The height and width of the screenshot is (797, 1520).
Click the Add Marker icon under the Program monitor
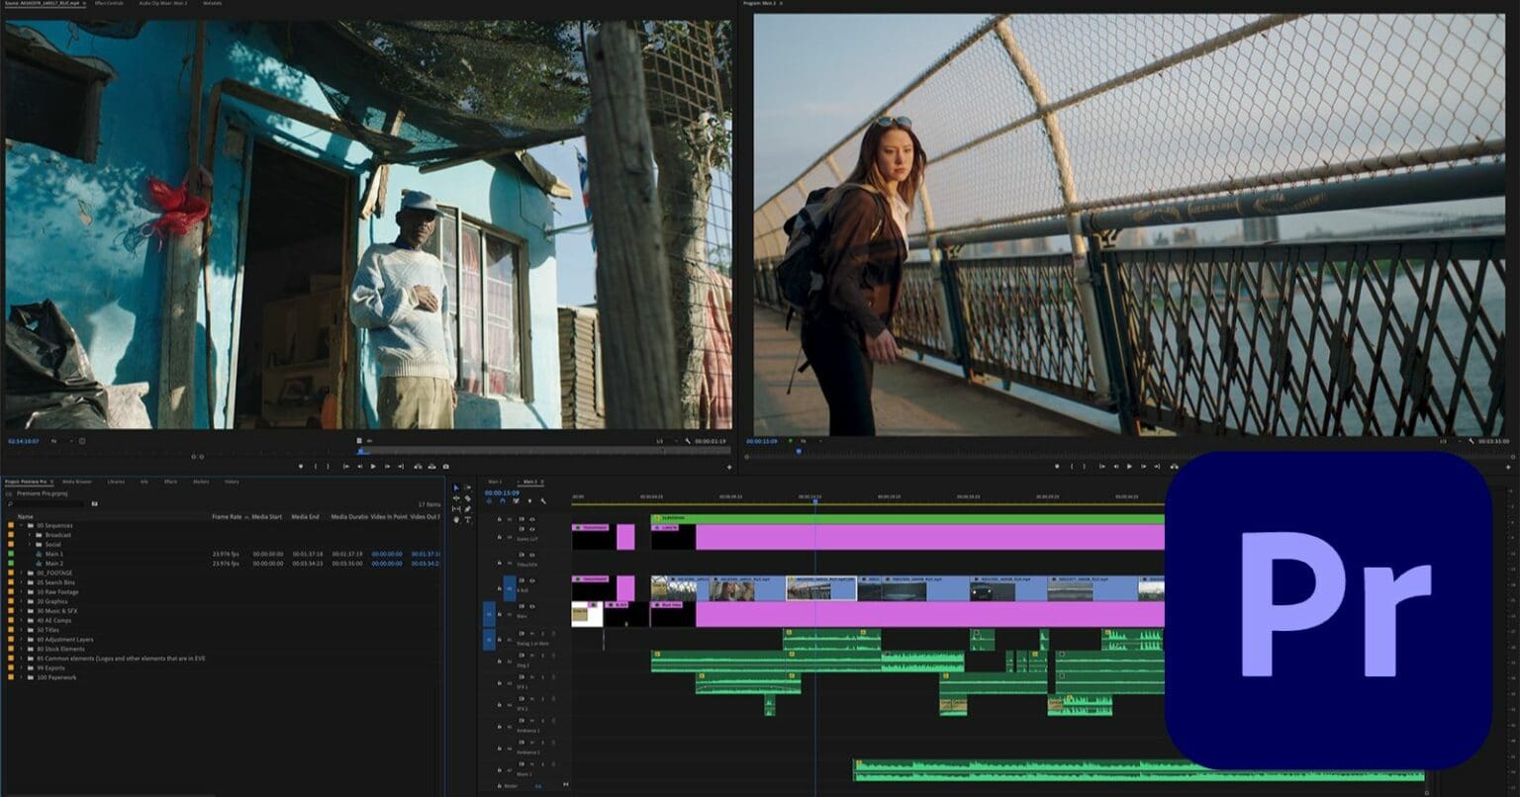tap(1056, 465)
